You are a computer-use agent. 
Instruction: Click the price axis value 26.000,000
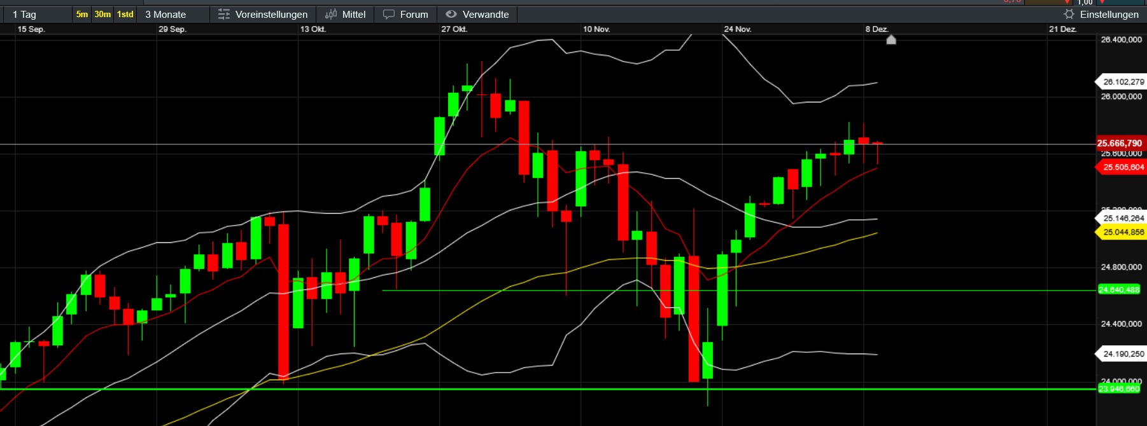[1122, 97]
